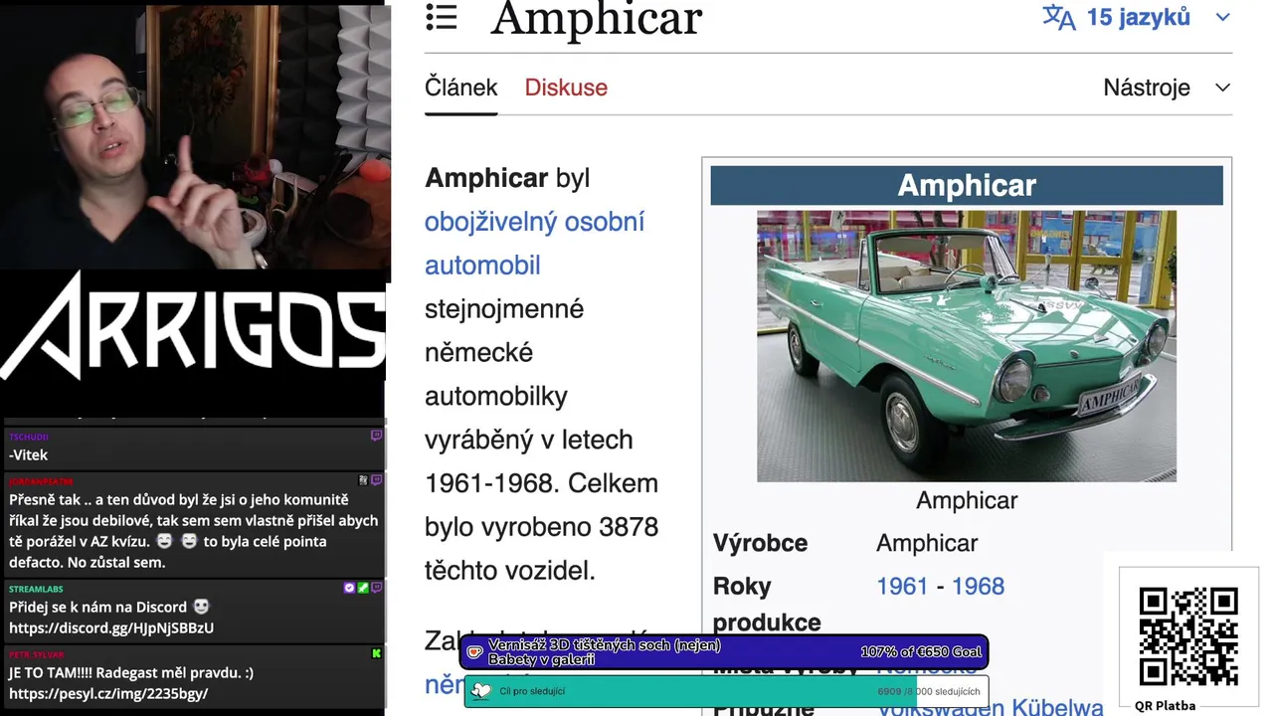Viewport: 1273px width, 716px height.
Task: Click the Kick icon on PETR_SYLVAR message
Action: pos(376,653)
